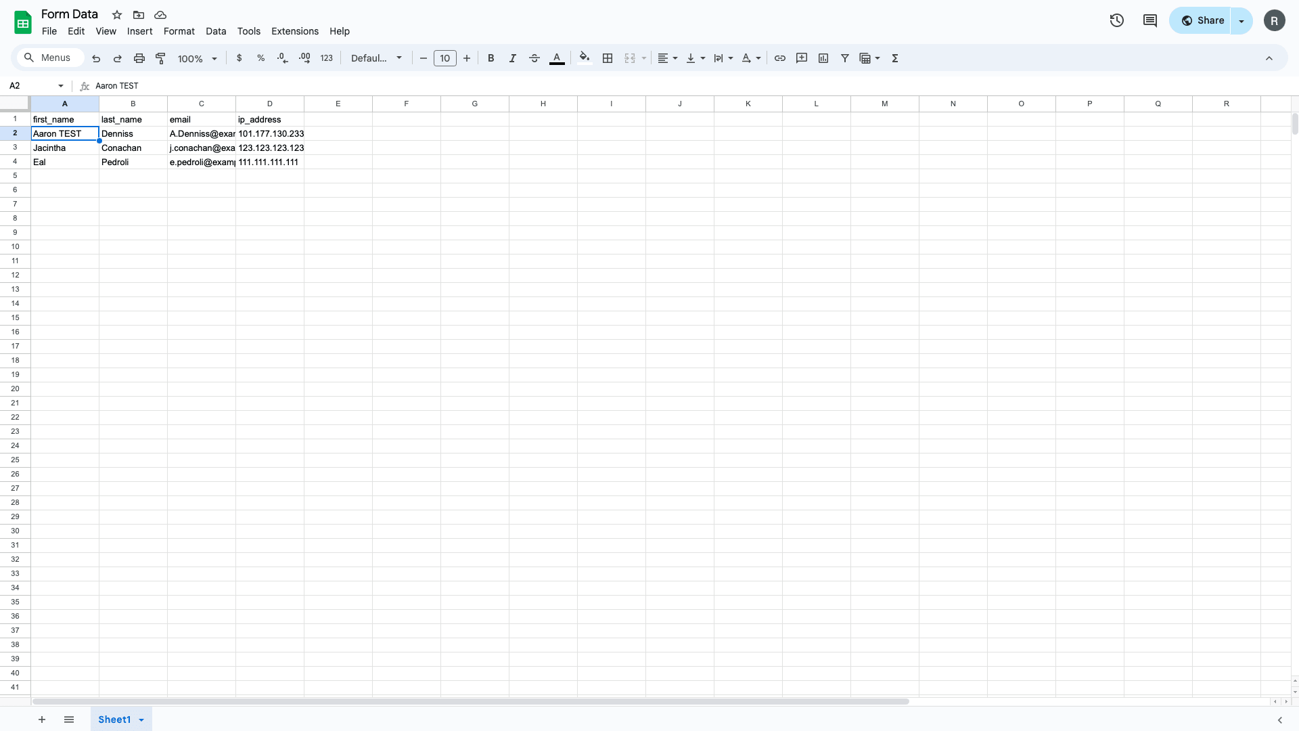
Task: Apply borders to selected cells
Action: 607,58
